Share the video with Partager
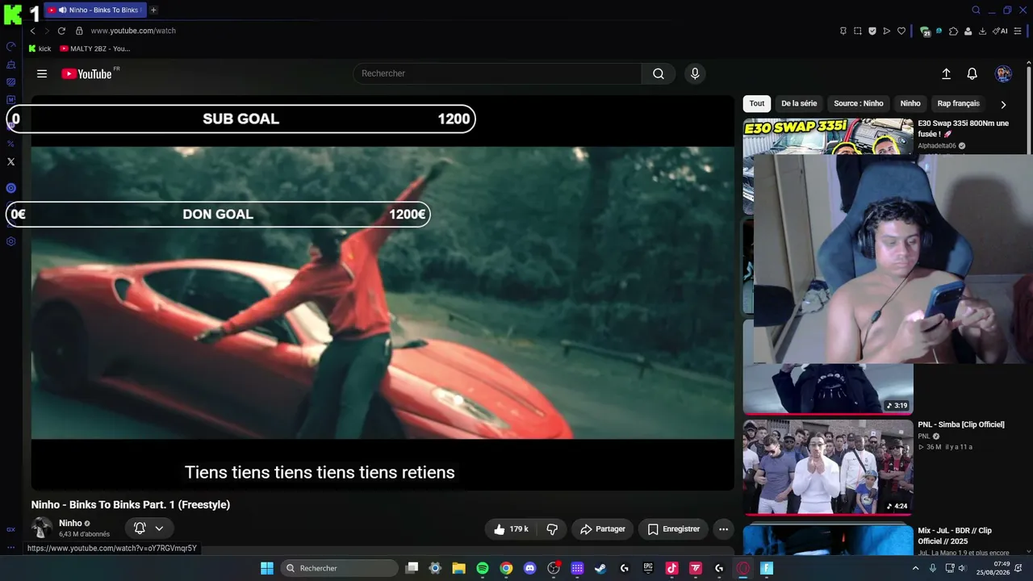1033x581 pixels. [x=603, y=529]
